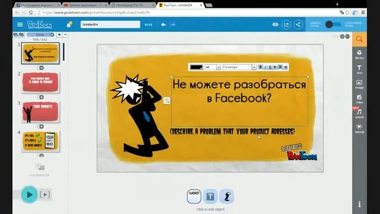Select the character object button
This screenshot has height=214, width=380.
pos(227,196)
